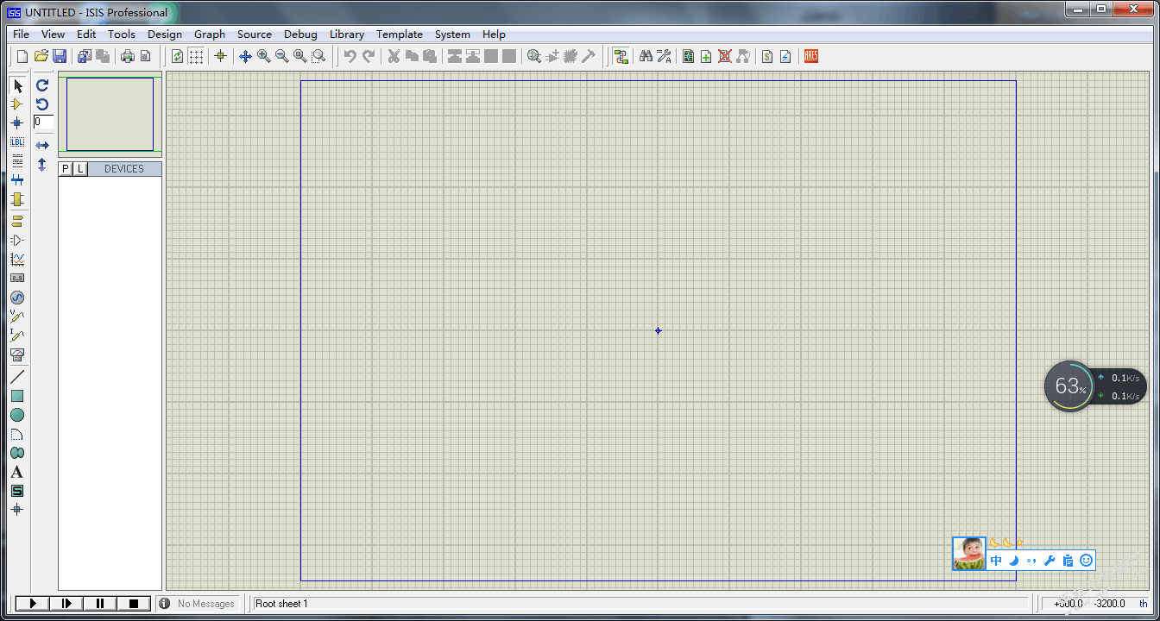This screenshot has height=621, width=1160.
Task: Toggle the grid dots display
Action: click(197, 56)
